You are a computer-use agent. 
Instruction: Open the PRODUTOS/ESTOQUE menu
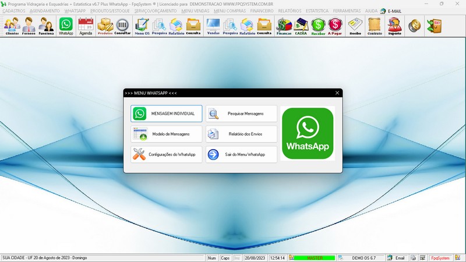pos(110,11)
